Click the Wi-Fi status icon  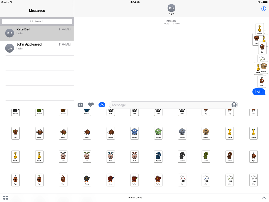coord(11,2)
